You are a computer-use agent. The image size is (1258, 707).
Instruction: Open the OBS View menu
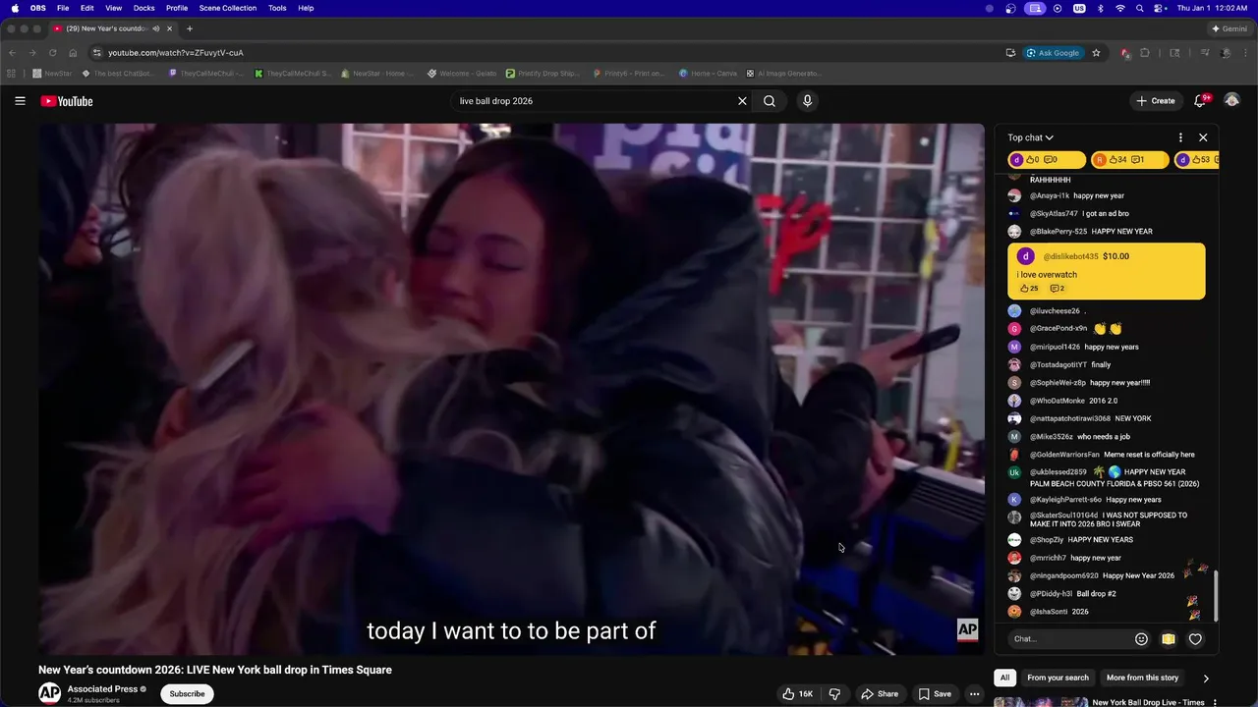114,8
